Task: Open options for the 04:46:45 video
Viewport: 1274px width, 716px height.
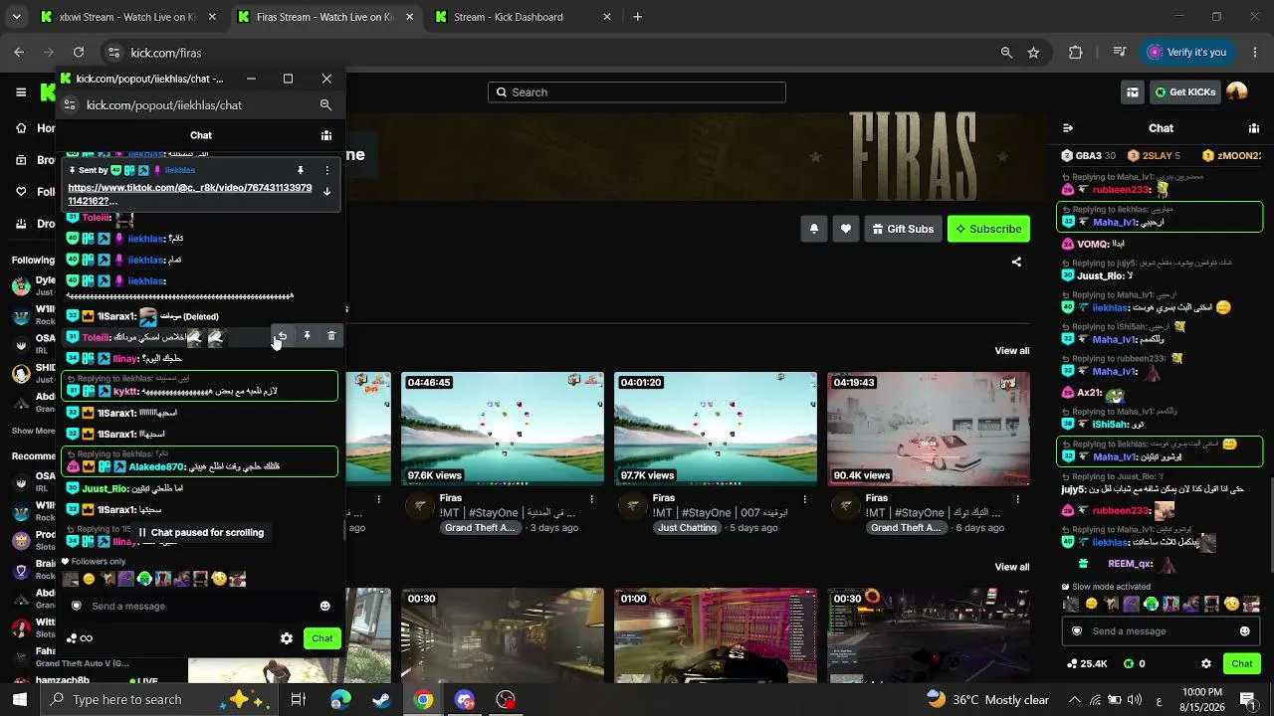Action: coord(592,499)
